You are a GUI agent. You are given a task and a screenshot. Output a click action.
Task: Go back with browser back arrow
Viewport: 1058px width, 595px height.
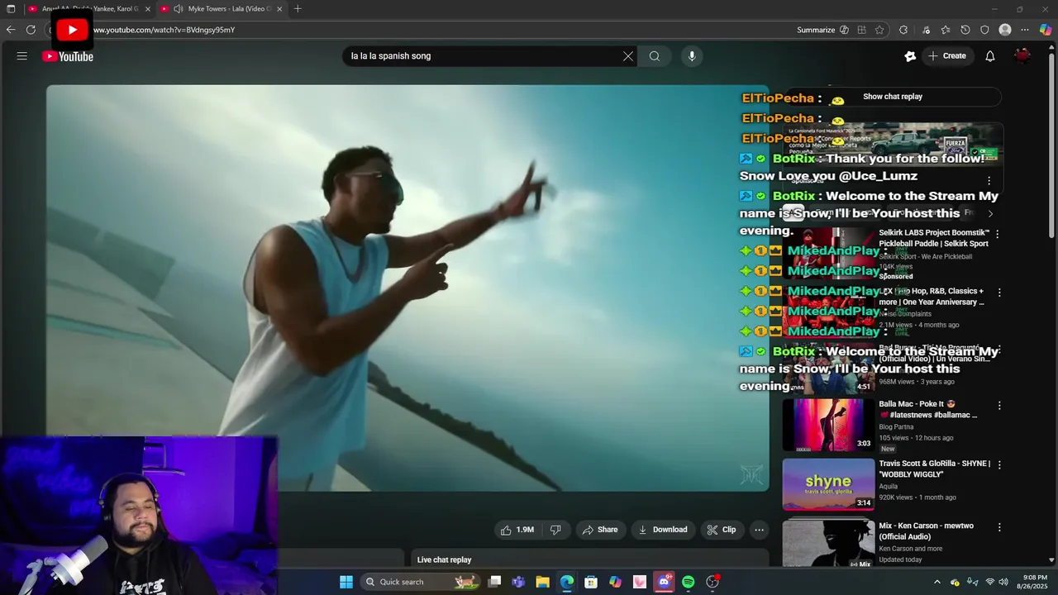click(11, 30)
